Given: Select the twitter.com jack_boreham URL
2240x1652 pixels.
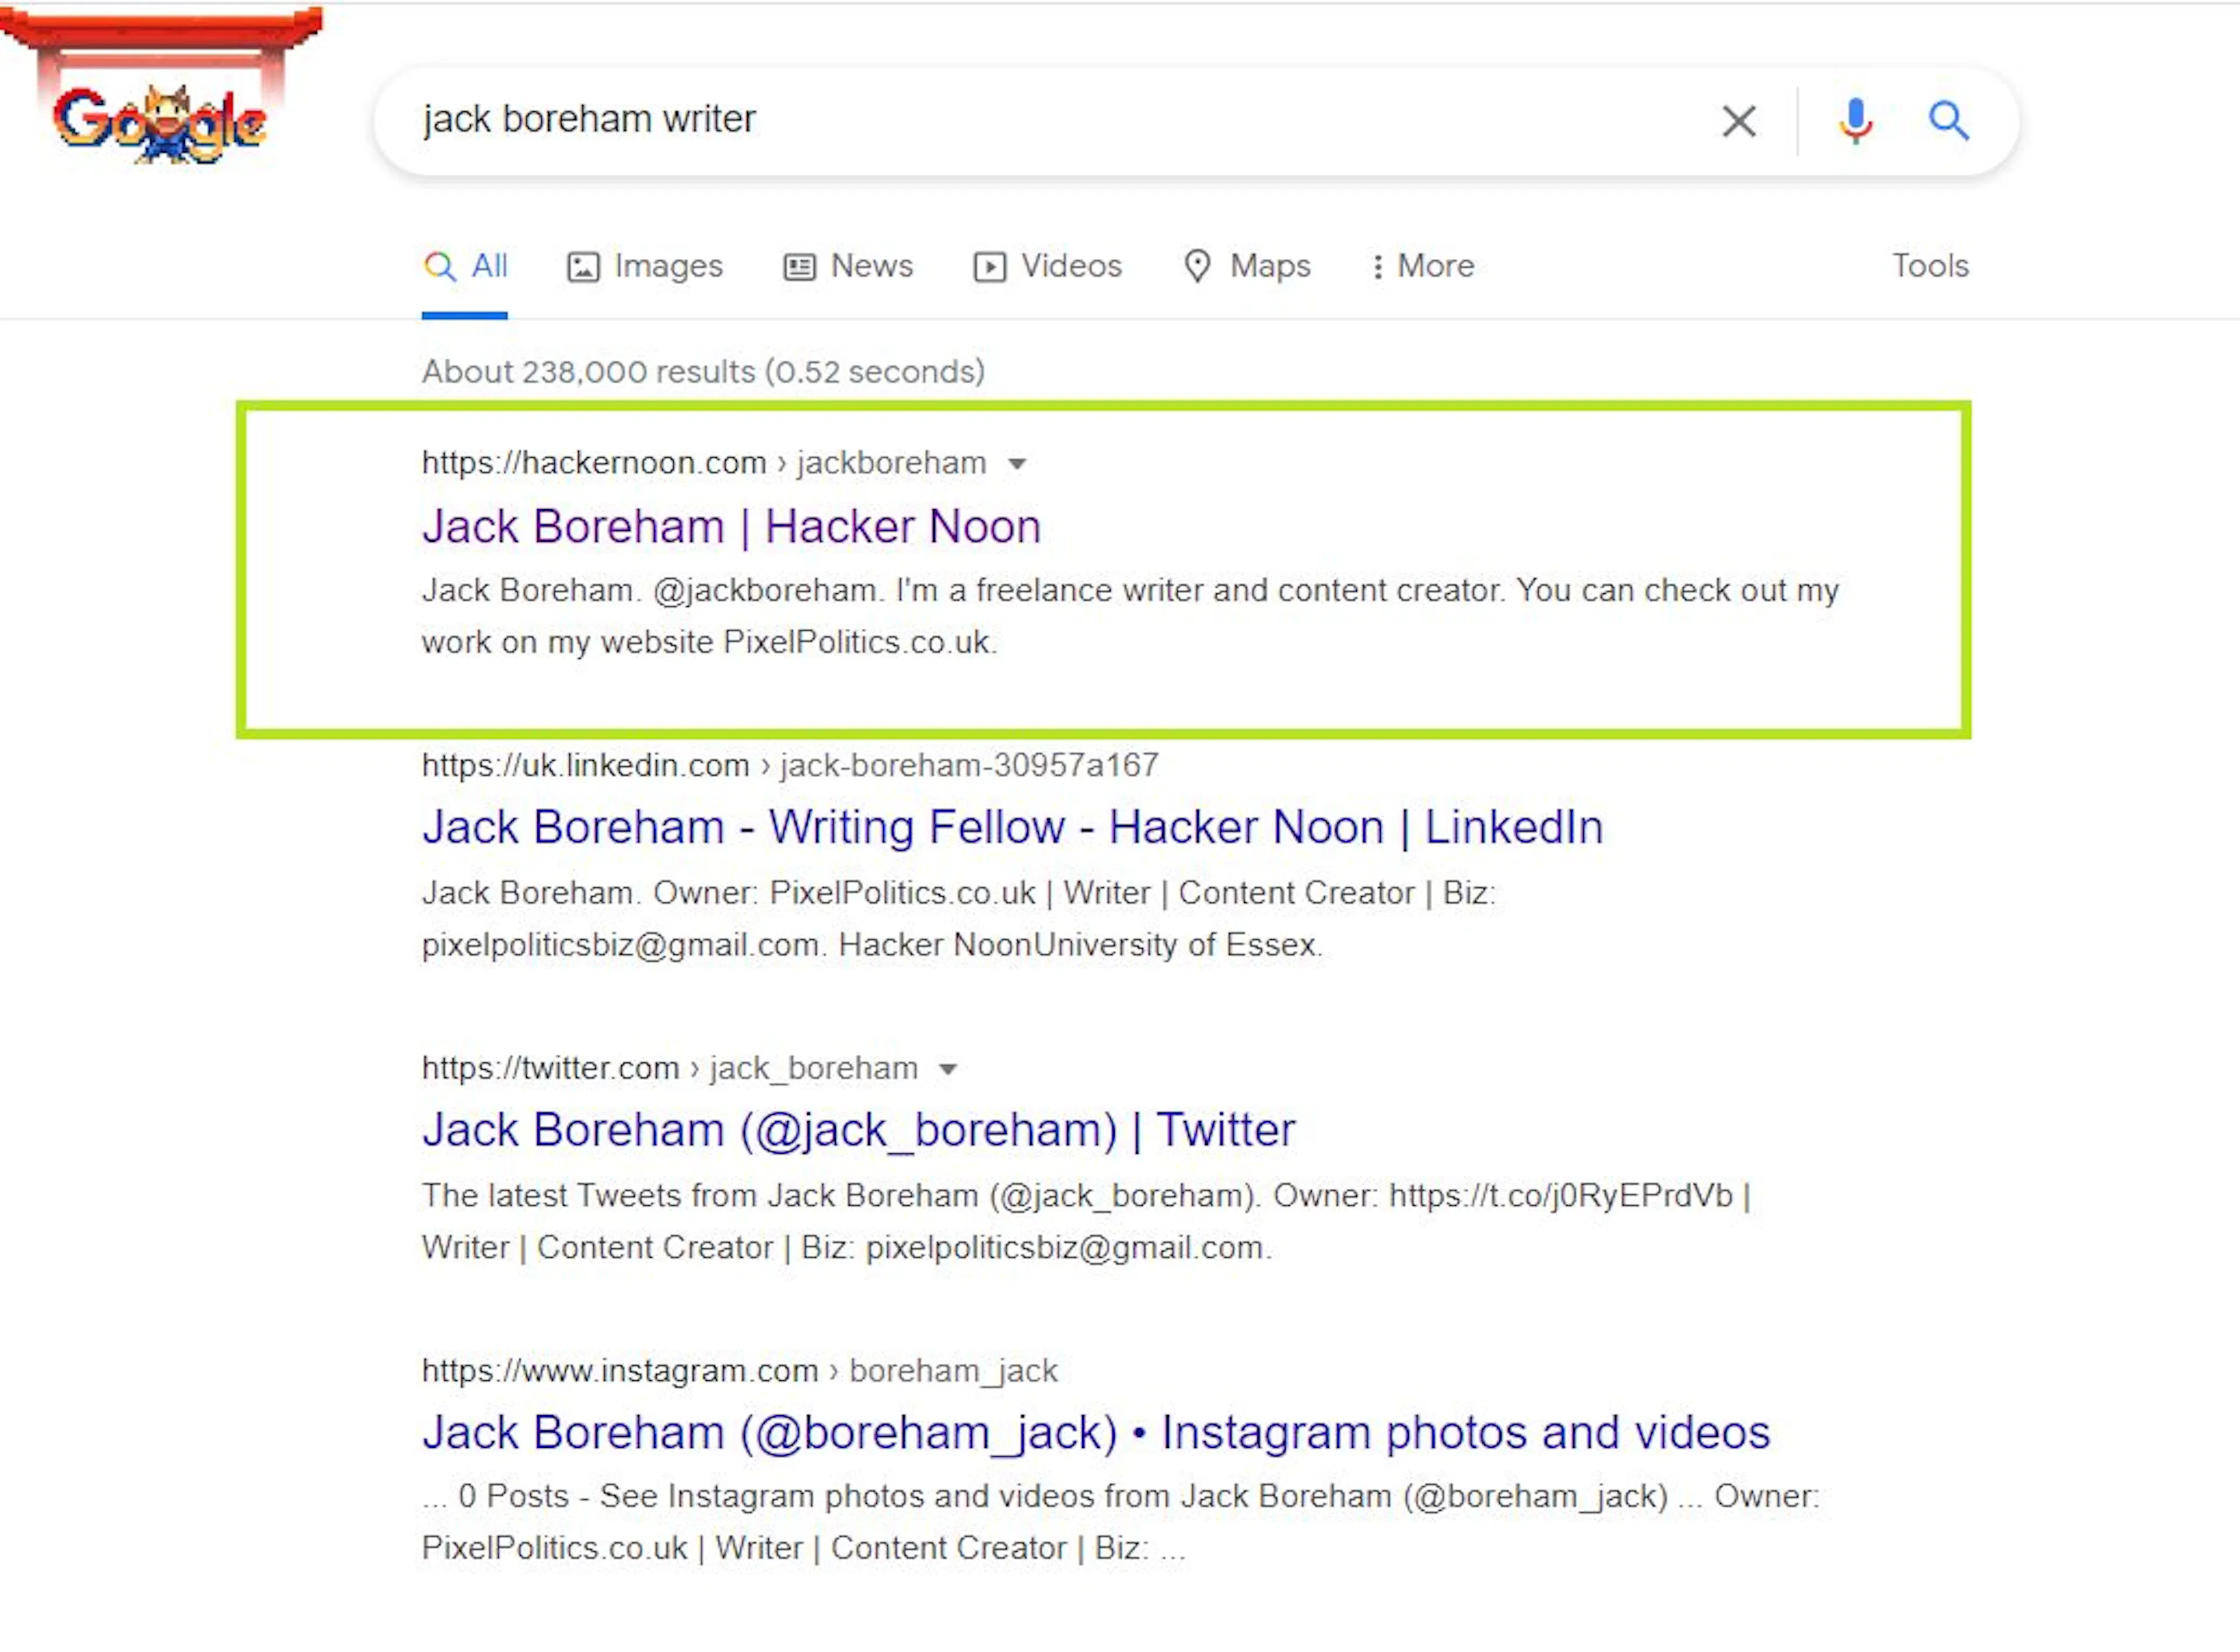Looking at the screenshot, I should coord(669,1068).
